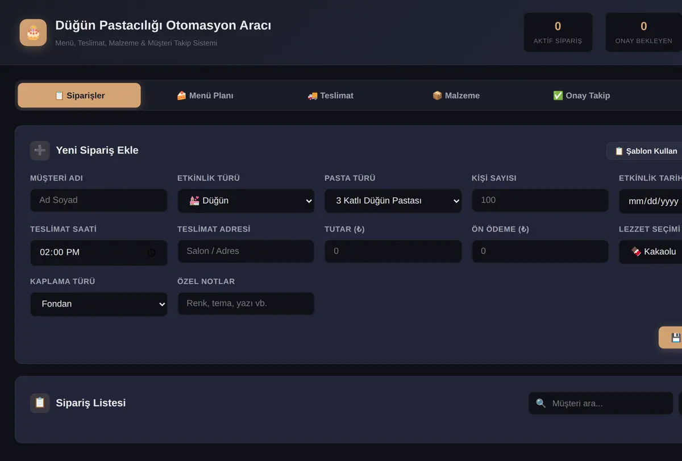The height and width of the screenshot is (461, 682).
Task: Click the PASTA TÜRÜ field label
Action: pyautogui.click(x=350, y=178)
